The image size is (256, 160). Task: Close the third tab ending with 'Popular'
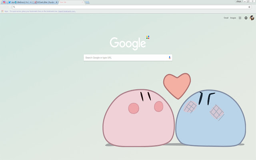click(56, 2)
